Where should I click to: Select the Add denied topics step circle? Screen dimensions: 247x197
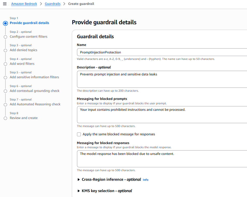pyautogui.click(x=5, y=50)
